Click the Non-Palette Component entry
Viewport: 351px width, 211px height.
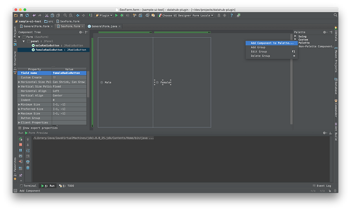315,47
